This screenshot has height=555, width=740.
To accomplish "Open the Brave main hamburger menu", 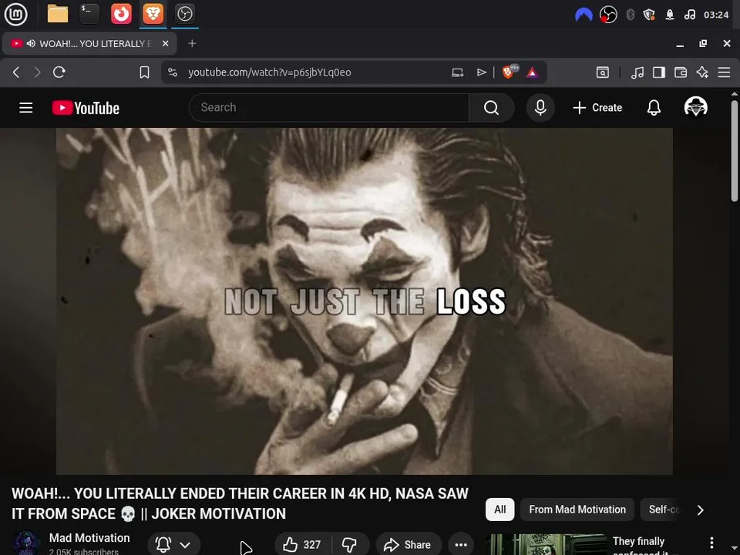I will click(724, 72).
